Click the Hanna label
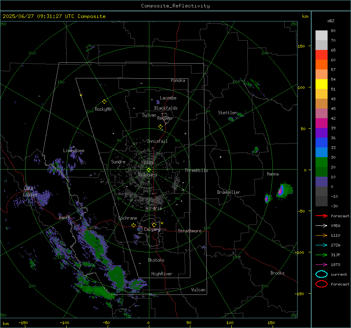Screen dimensions: 351x328 point(273,174)
